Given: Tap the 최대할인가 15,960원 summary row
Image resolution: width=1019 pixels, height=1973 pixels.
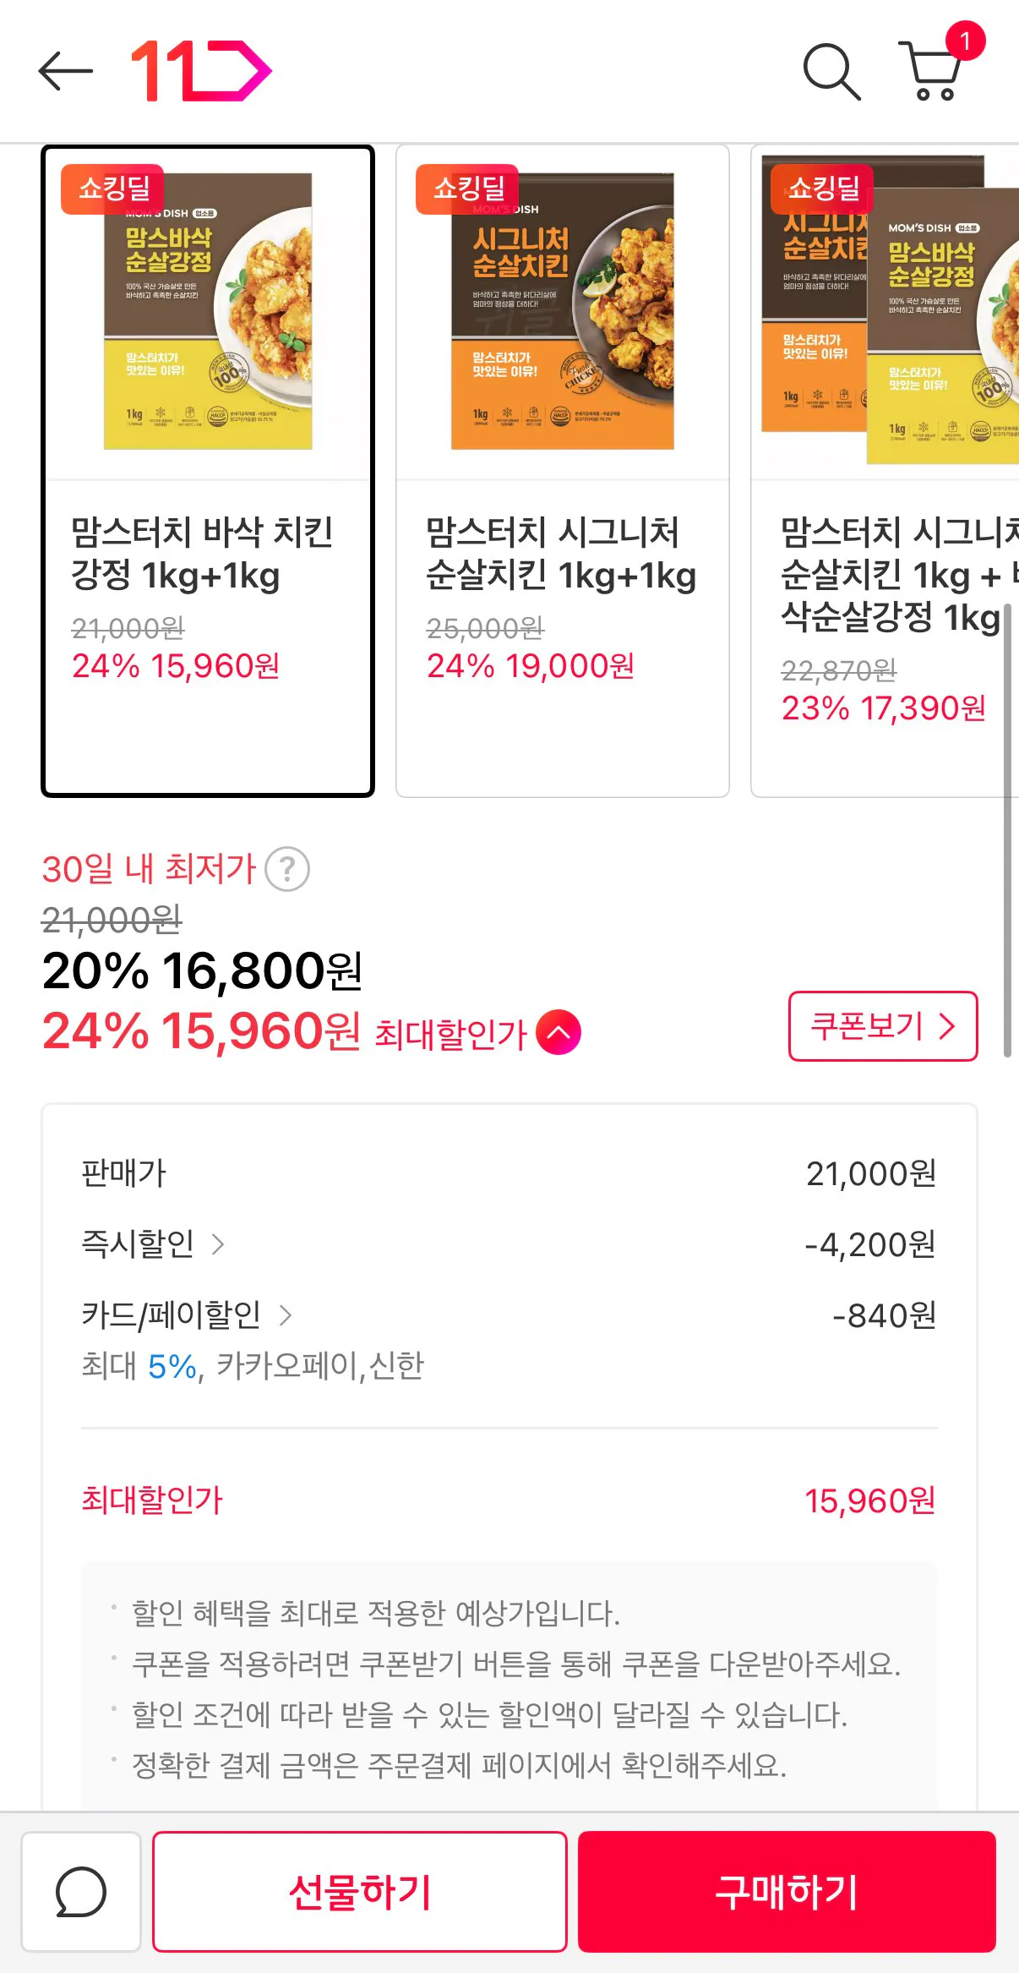Looking at the screenshot, I should tap(509, 1500).
